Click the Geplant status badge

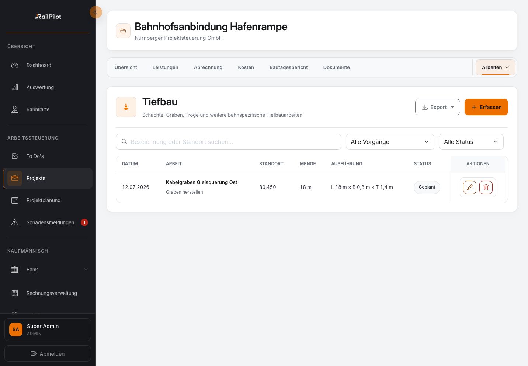point(427,187)
